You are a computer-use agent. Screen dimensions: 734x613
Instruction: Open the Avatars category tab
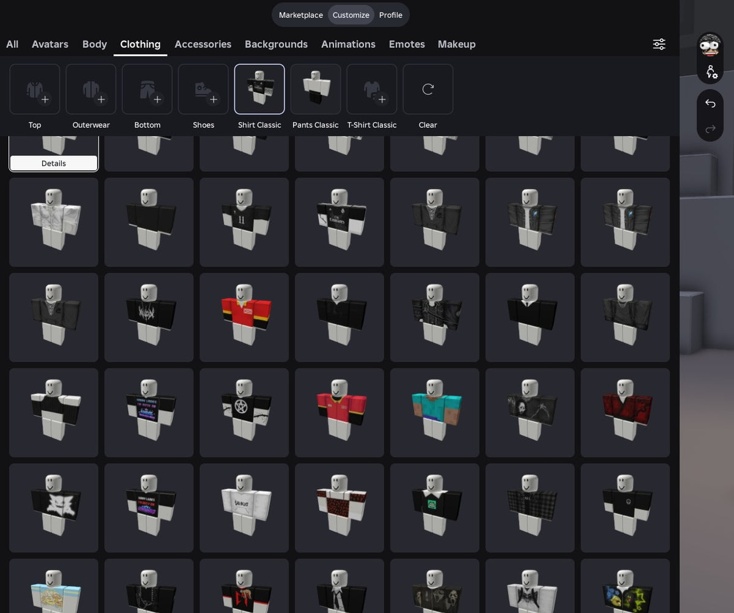pyautogui.click(x=50, y=44)
